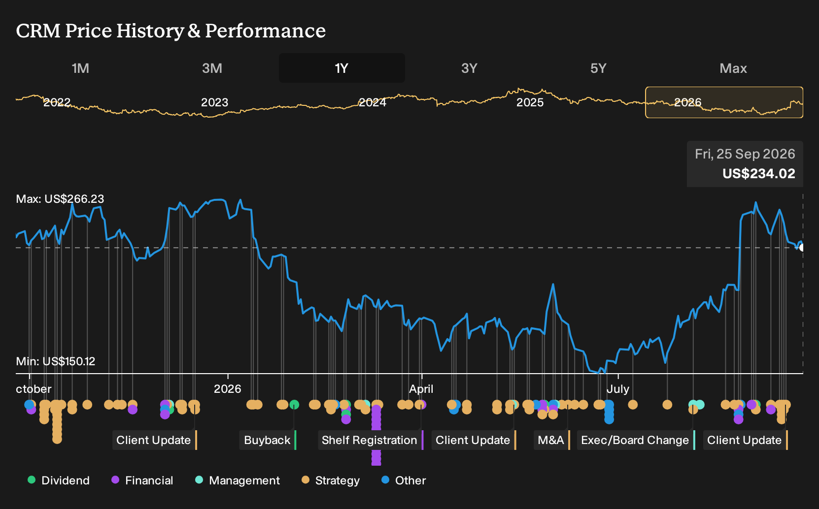Select the Max time range tab

[733, 68]
